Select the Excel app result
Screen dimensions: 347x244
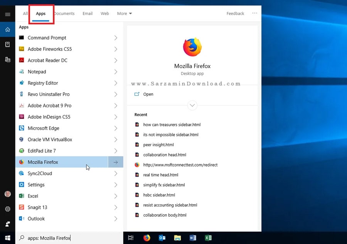(62, 196)
